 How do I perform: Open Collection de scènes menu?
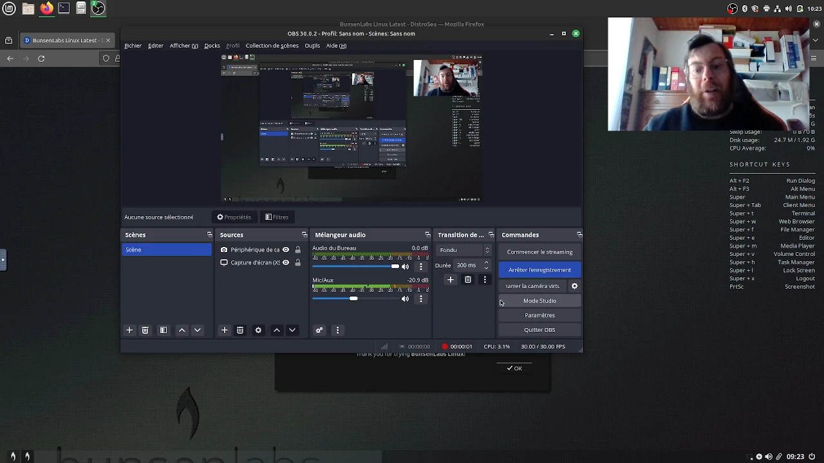click(x=272, y=46)
